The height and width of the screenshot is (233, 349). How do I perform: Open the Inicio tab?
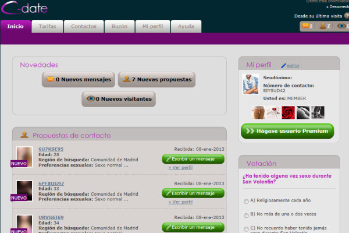pyautogui.click(x=15, y=27)
